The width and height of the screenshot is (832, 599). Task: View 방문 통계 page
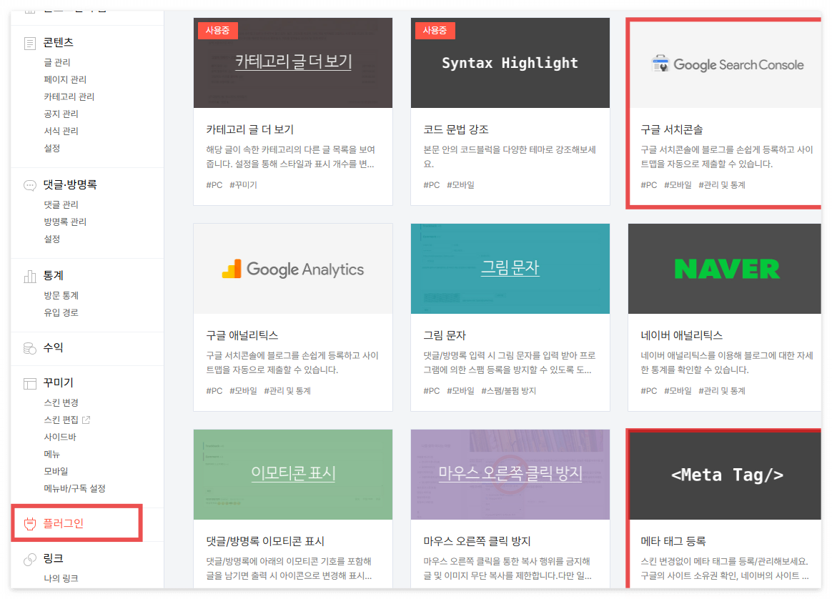[x=61, y=295]
